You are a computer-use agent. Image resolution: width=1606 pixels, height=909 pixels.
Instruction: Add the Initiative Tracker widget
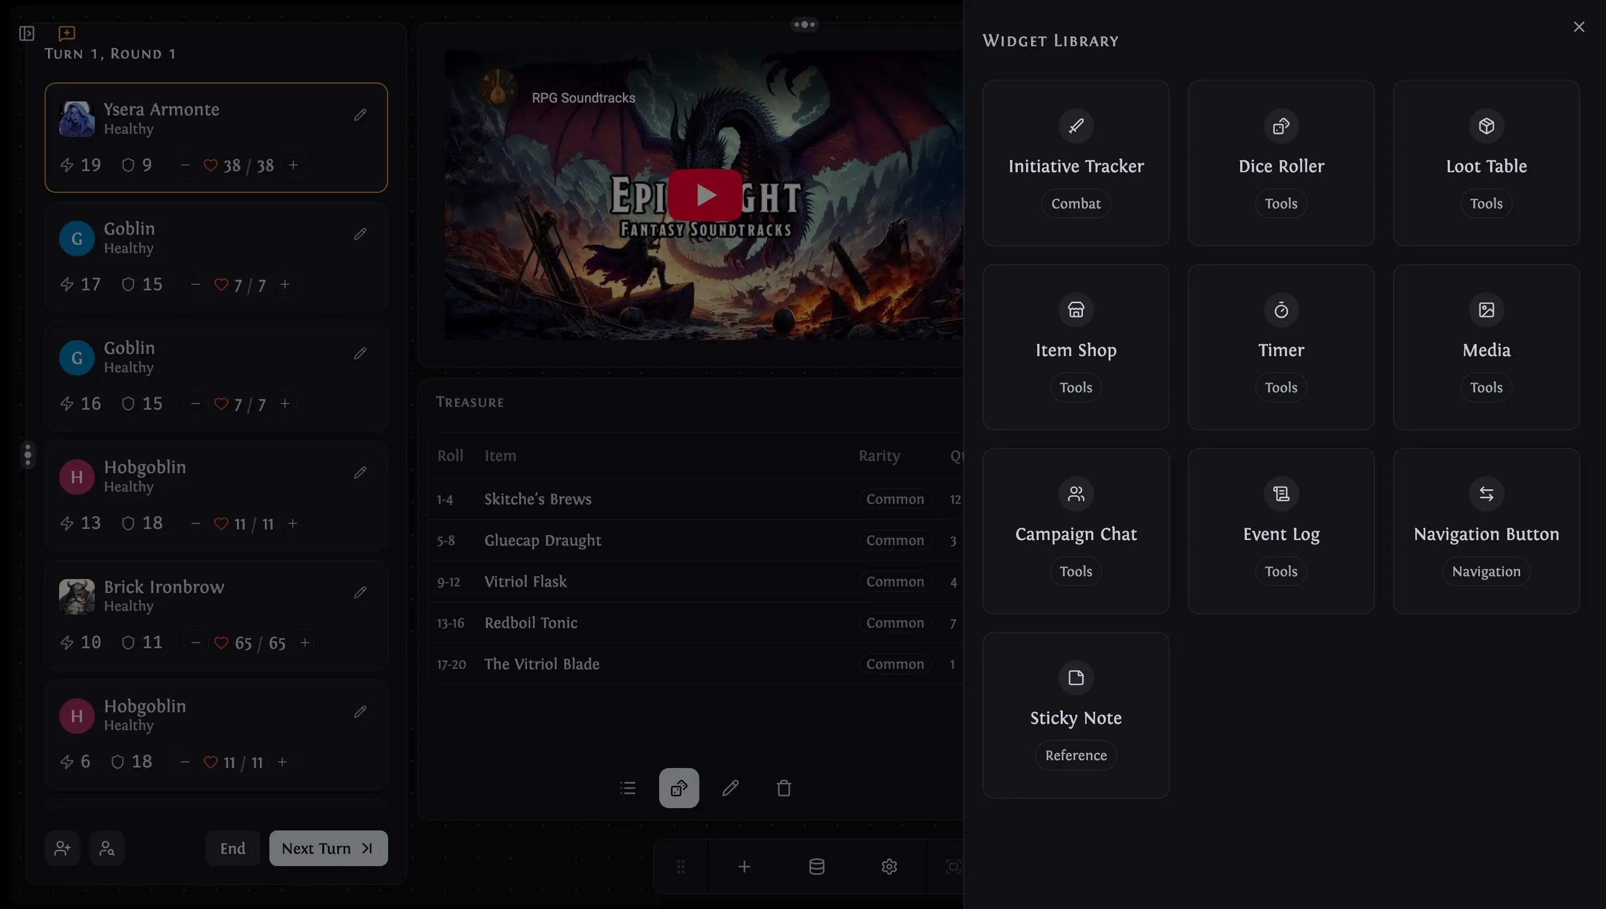coord(1076,163)
